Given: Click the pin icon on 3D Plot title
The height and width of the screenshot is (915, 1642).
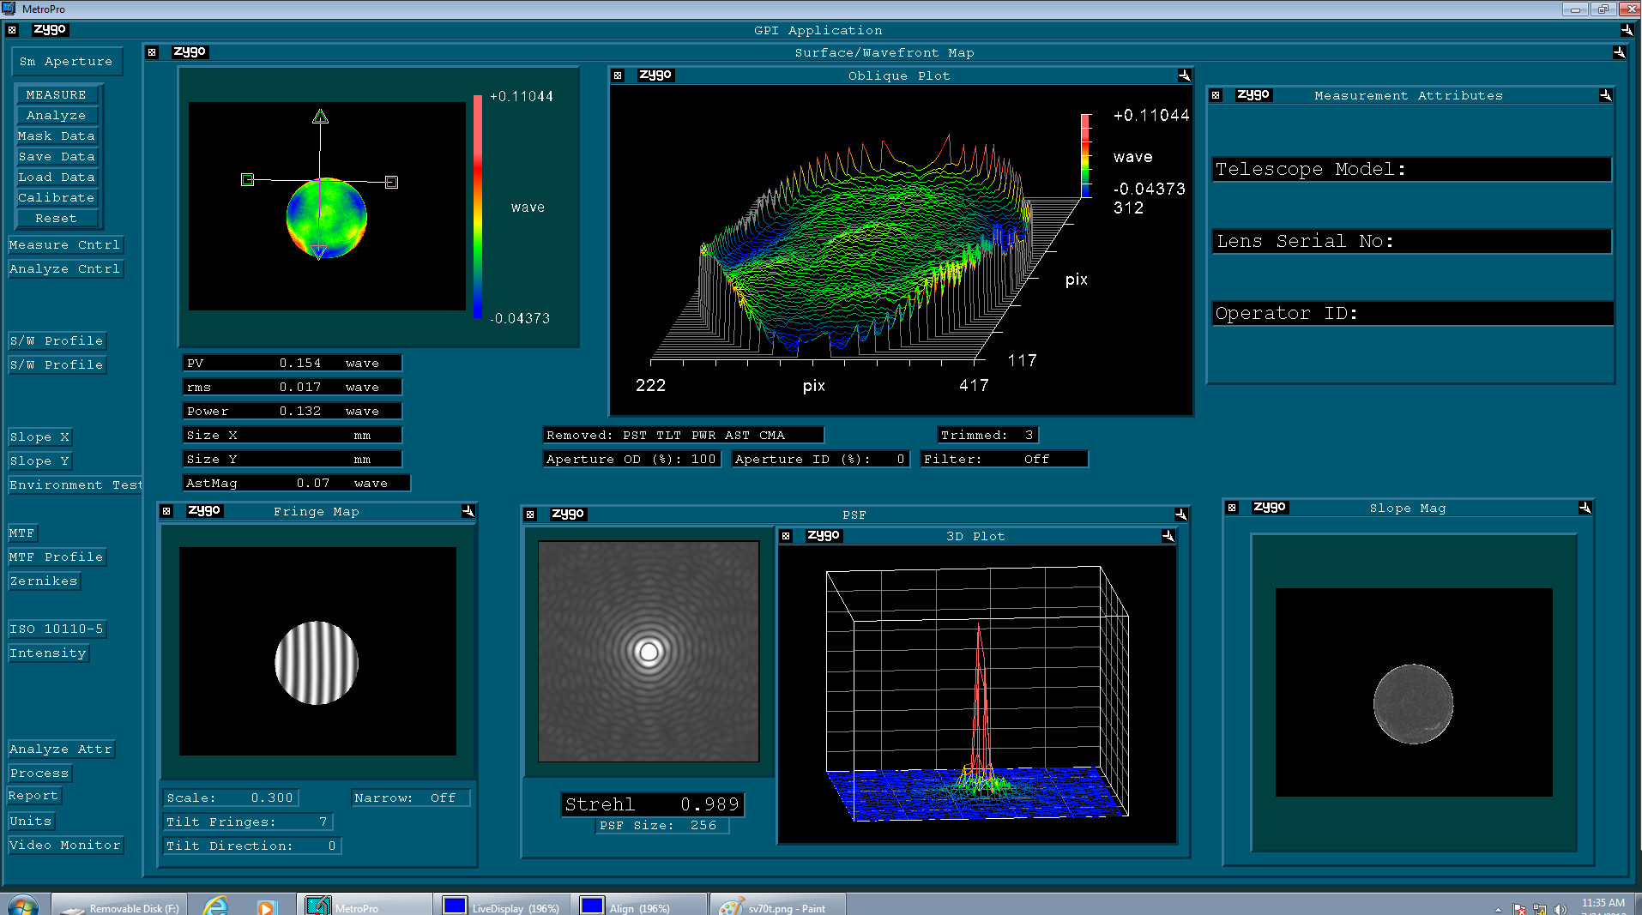Looking at the screenshot, I should [1168, 536].
